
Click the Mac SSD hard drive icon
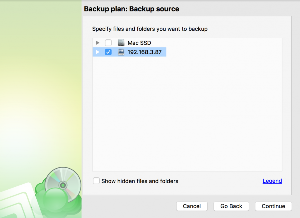121,43
